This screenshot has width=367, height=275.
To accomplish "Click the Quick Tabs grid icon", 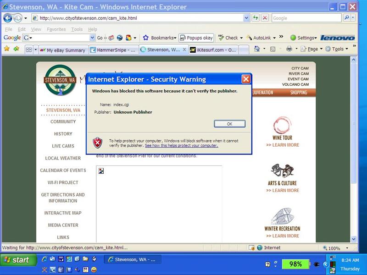I will click(x=28, y=49).
